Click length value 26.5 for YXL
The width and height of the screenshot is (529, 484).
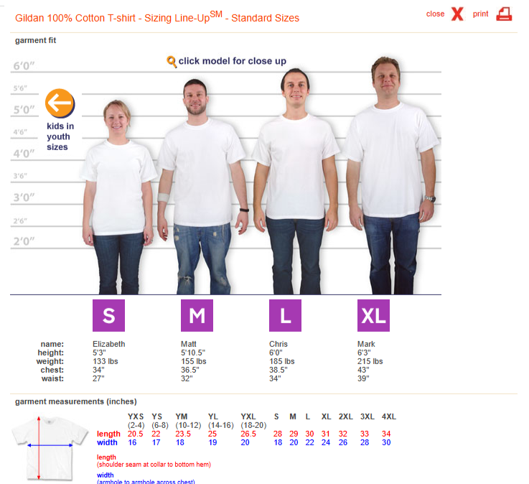(x=248, y=434)
